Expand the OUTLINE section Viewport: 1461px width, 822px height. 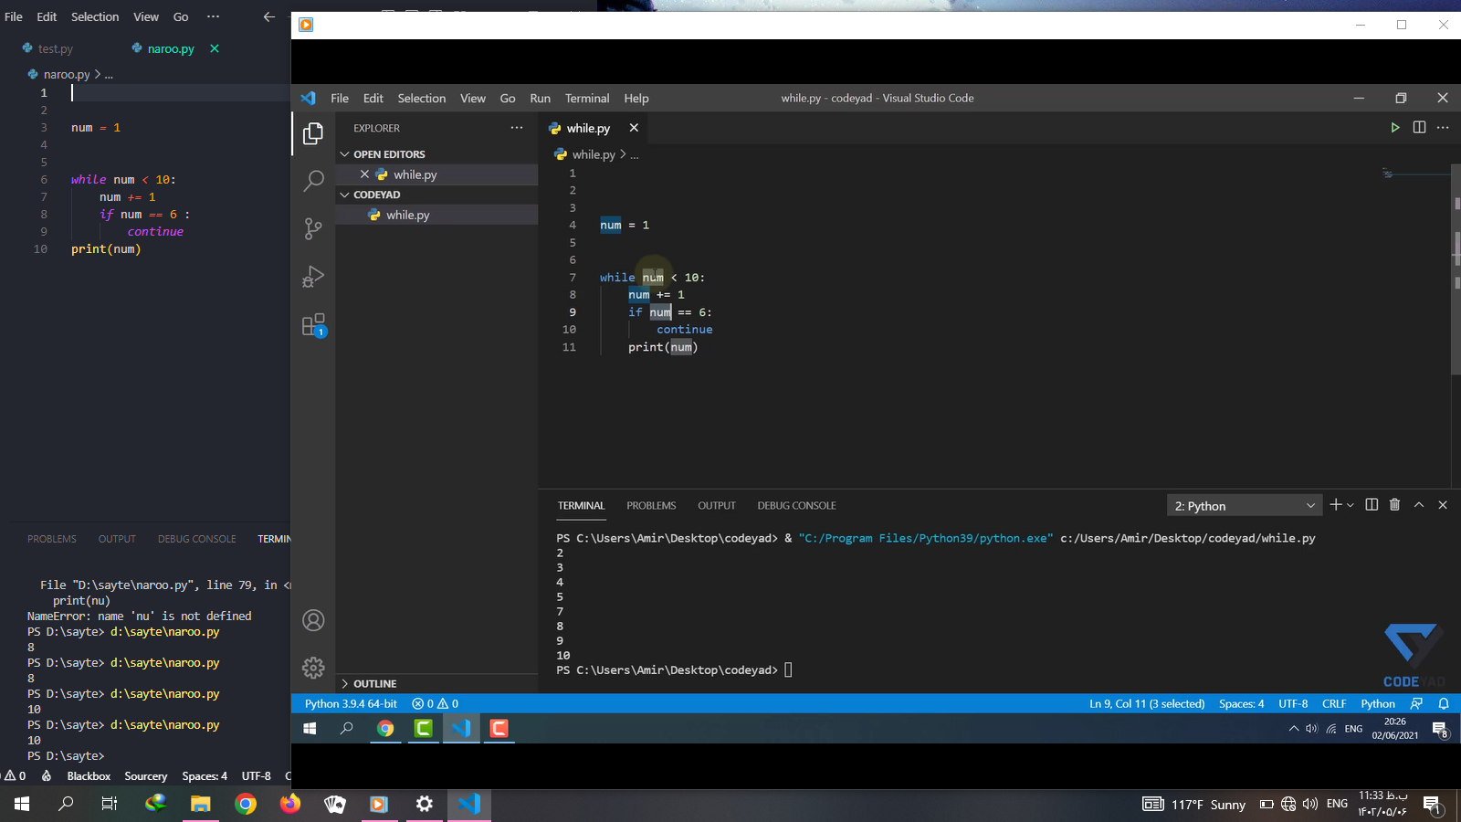coord(374,683)
